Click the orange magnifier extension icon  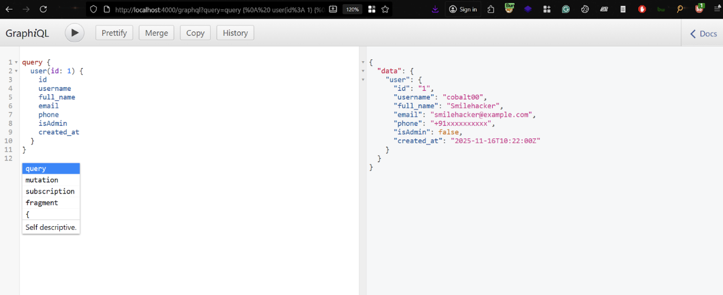679,9
